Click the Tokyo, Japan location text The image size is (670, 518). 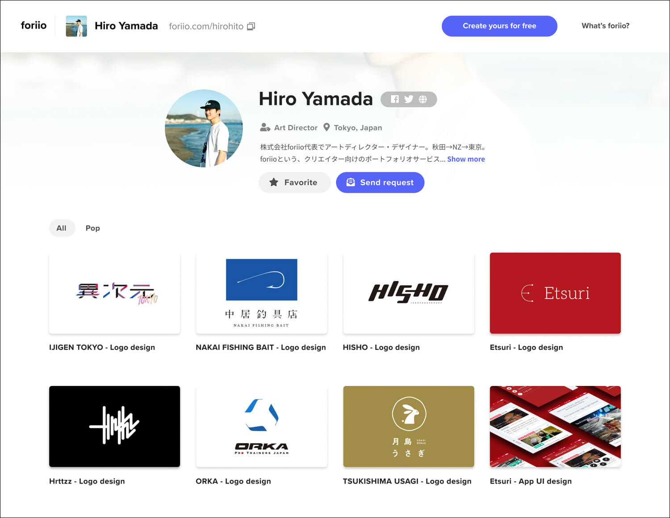[x=358, y=128]
